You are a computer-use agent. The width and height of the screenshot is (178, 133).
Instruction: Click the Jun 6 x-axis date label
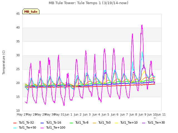pyautogui.click(x=115, y=114)
